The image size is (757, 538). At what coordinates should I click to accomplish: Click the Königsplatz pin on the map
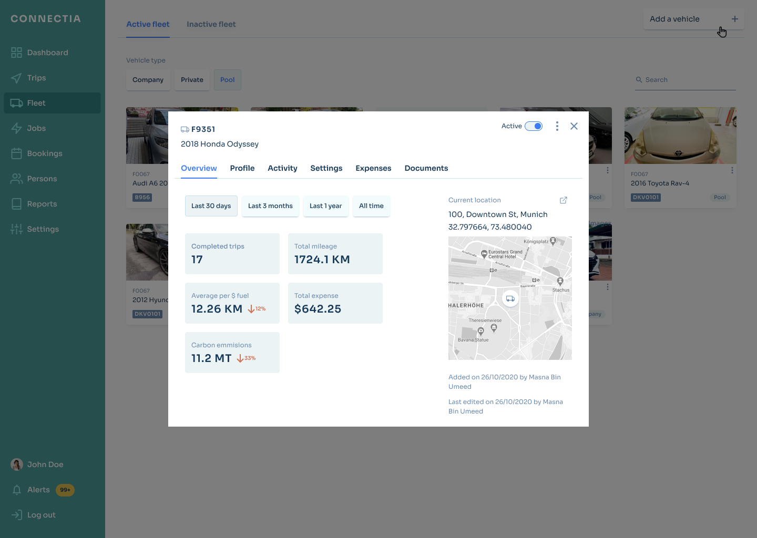[x=553, y=241]
